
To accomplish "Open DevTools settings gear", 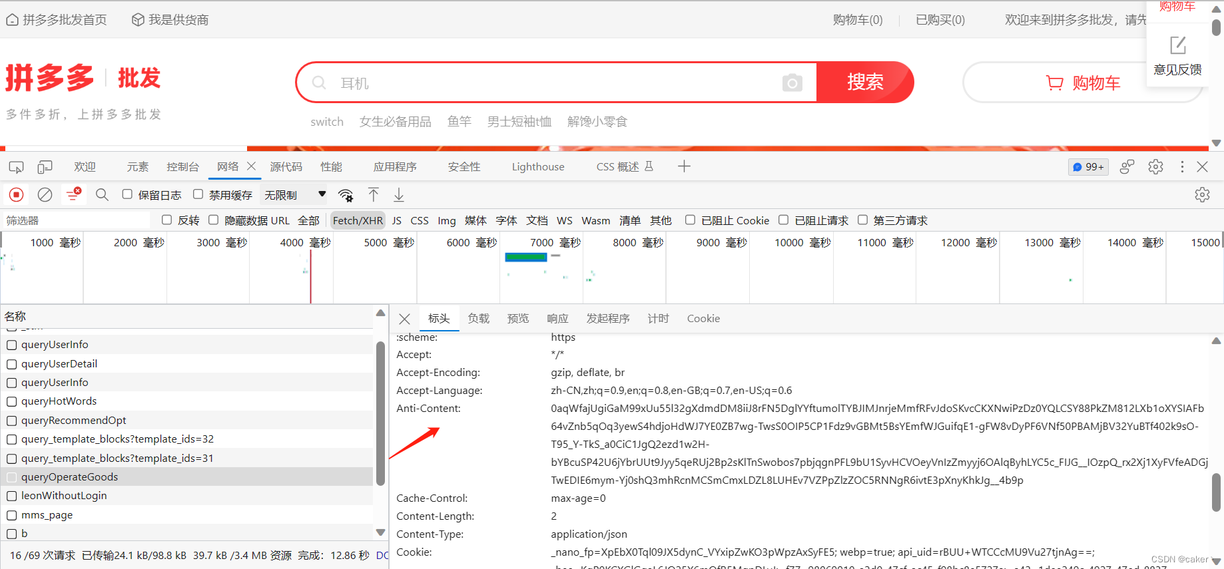I will click(x=1155, y=166).
